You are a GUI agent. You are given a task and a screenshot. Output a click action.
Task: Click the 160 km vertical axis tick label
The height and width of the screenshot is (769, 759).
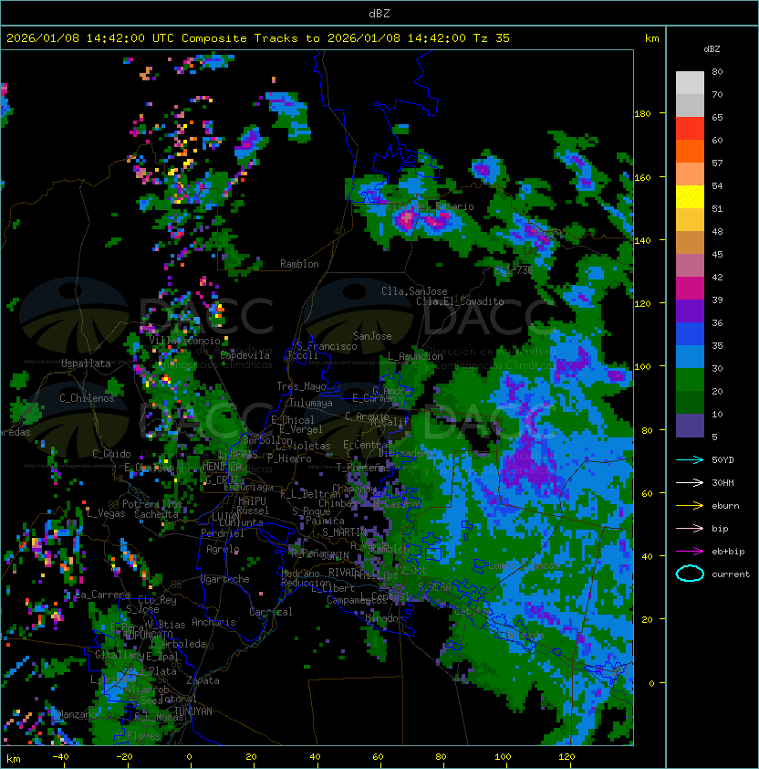coord(642,177)
